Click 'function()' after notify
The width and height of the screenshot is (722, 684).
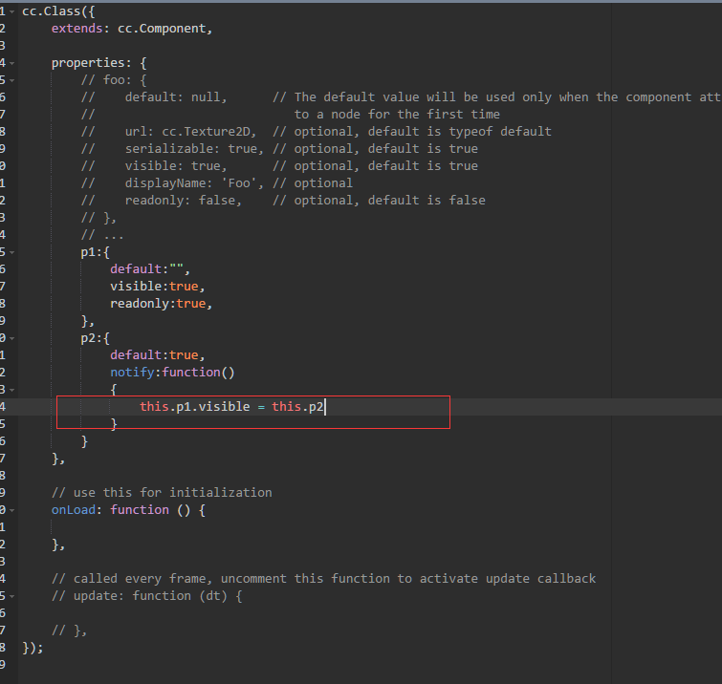point(199,373)
